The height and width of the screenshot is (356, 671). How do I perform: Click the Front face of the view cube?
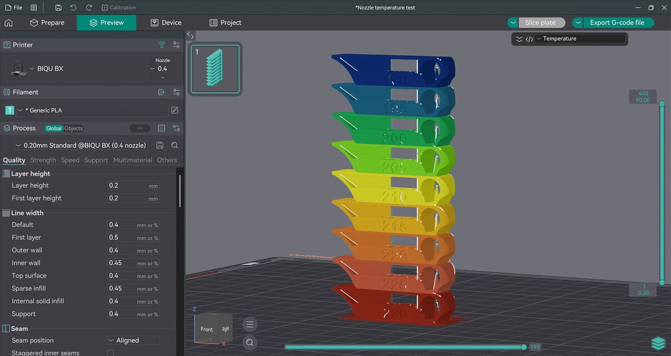(x=206, y=329)
